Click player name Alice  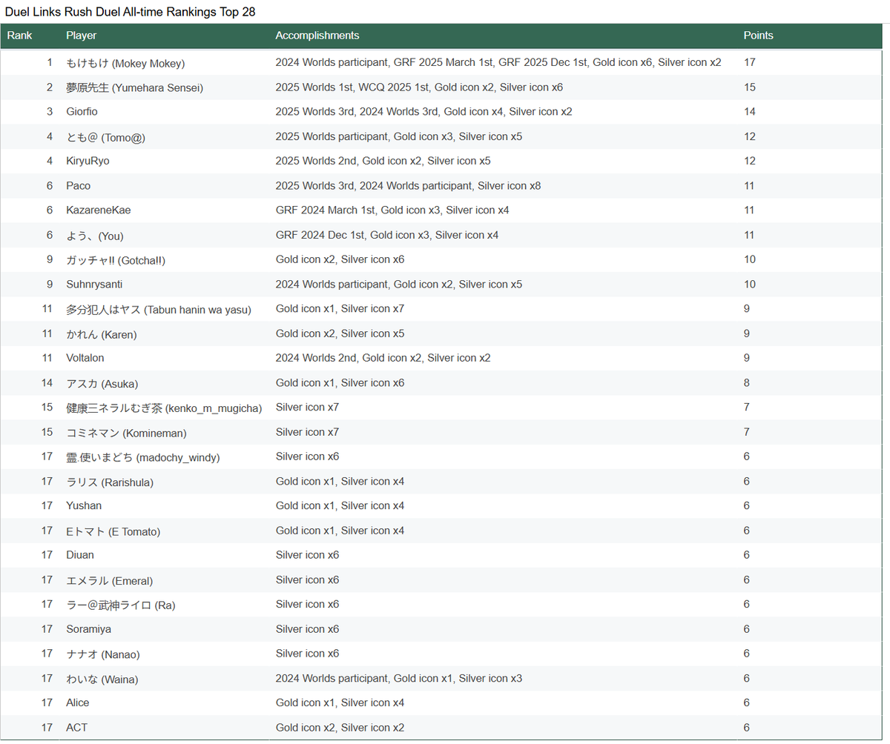pos(77,703)
